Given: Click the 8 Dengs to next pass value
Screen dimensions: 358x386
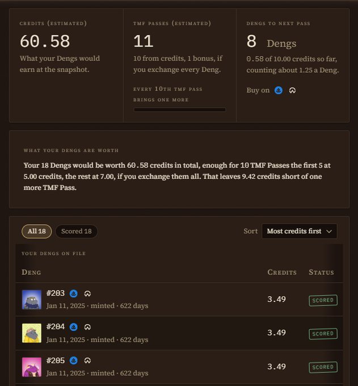Looking at the screenshot, I should tap(251, 41).
